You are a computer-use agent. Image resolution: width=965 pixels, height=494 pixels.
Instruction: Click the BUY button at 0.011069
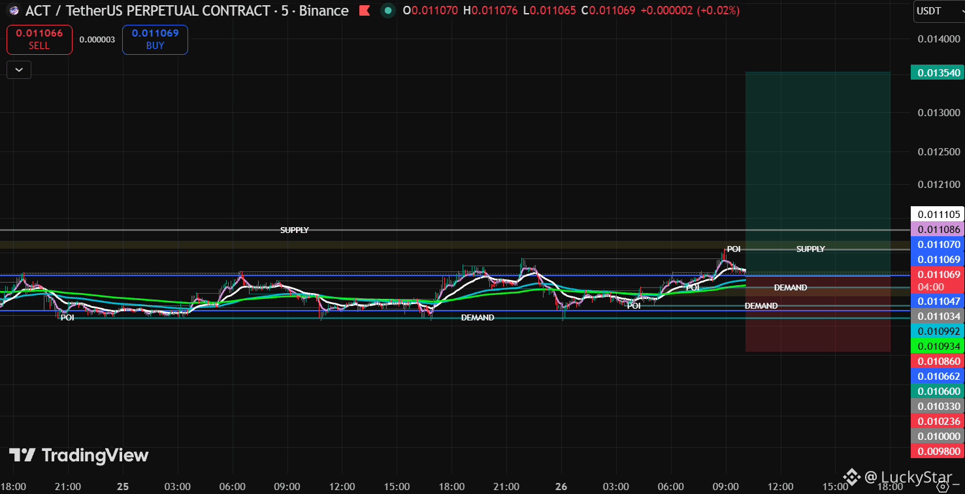tap(155, 40)
